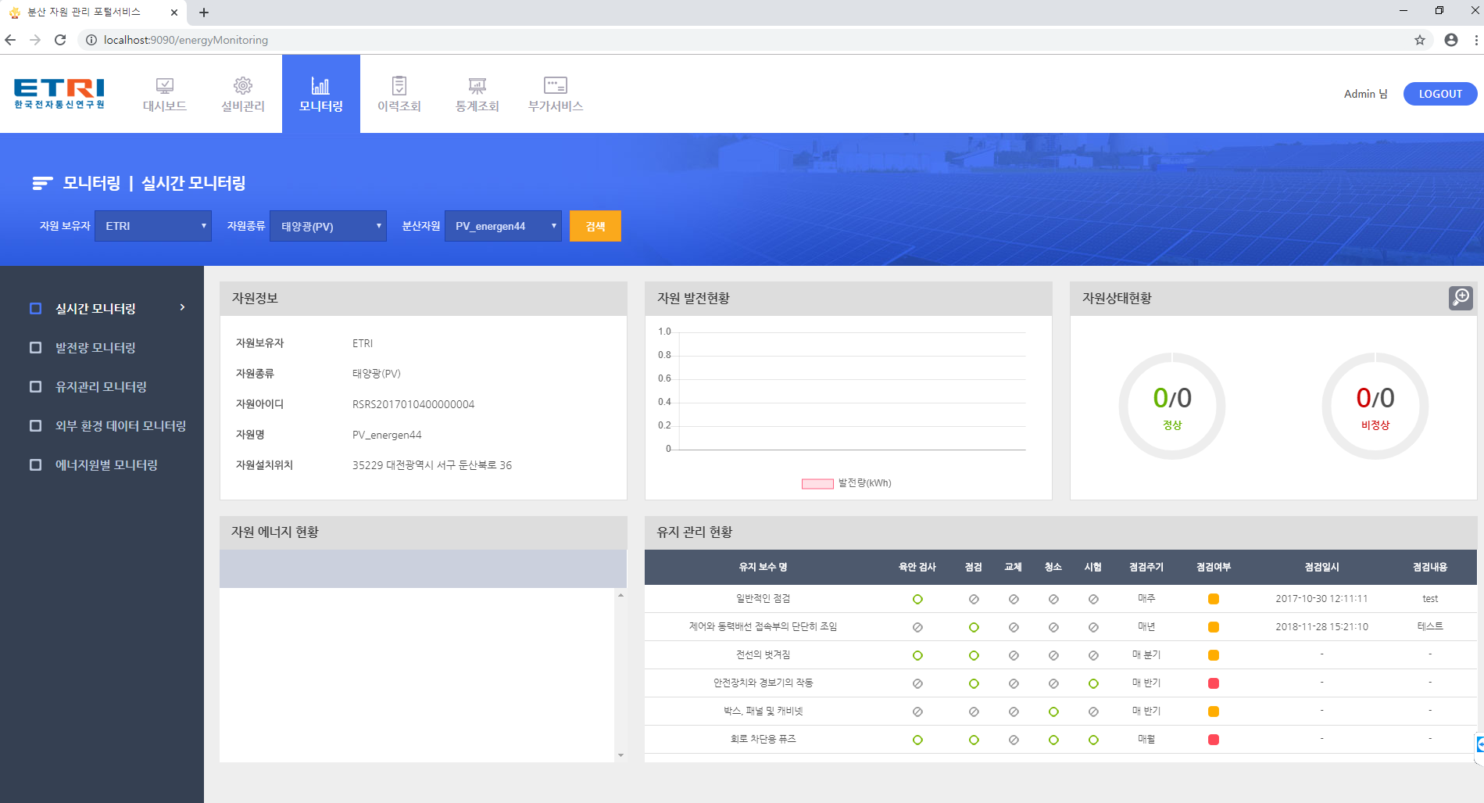This screenshot has height=803, width=1484.
Task: Toggle the pink 발전량(kWh) legend swatch
Action: pos(817,483)
